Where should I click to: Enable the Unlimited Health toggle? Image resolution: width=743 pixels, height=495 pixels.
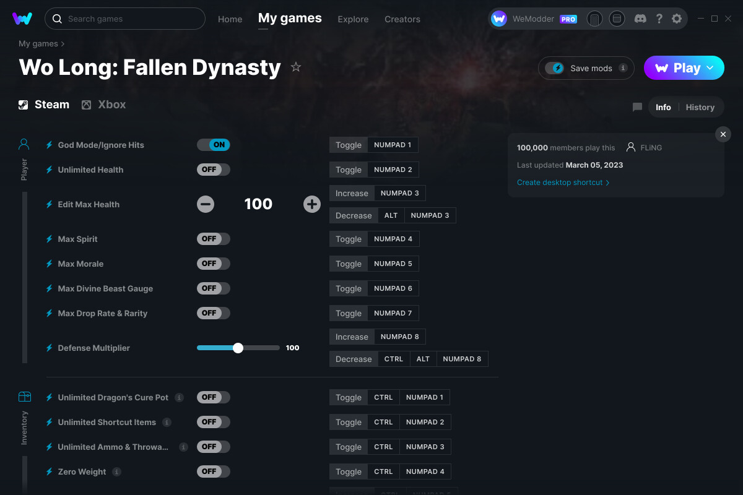tap(214, 170)
